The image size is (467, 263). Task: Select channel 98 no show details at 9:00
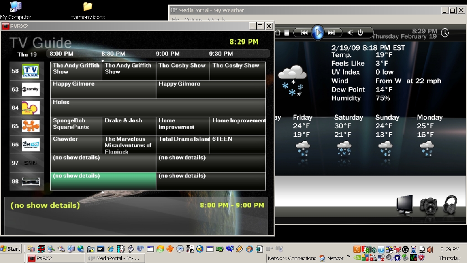coord(211,181)
